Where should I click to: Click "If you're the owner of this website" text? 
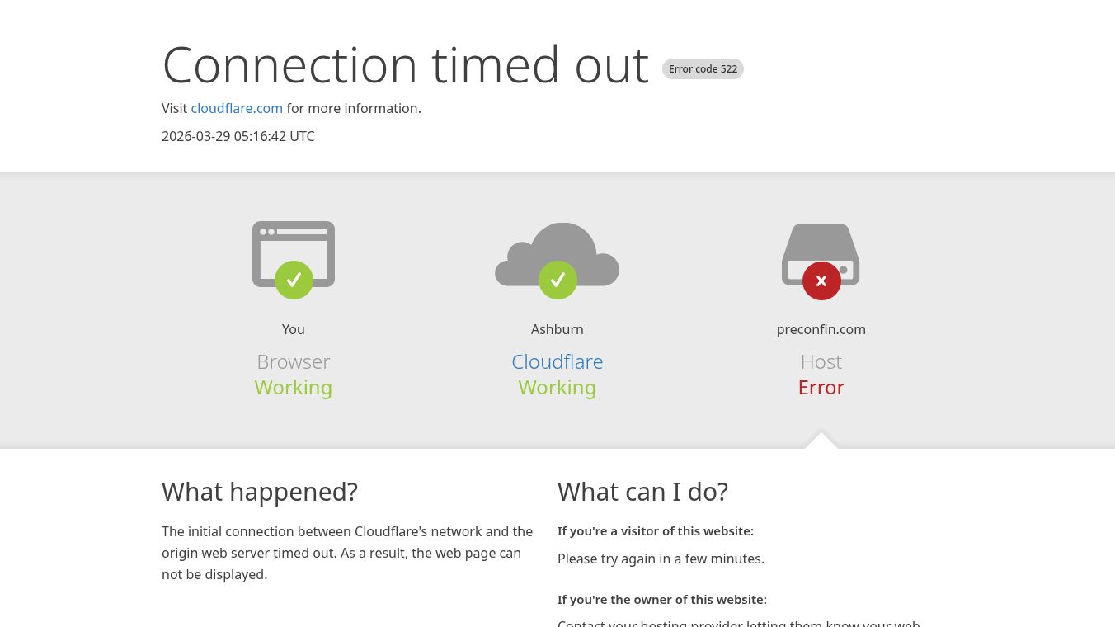coord(662,600)
